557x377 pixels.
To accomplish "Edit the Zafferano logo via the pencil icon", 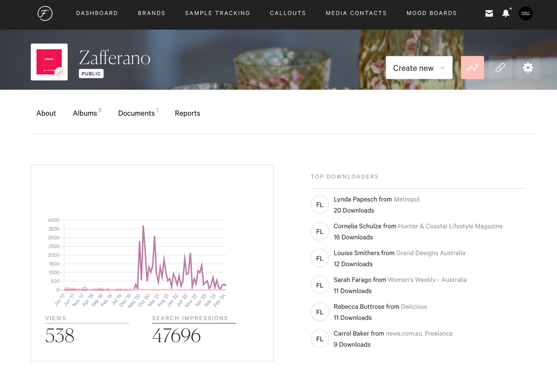I will pyautogui.click(x=60, y=73).
